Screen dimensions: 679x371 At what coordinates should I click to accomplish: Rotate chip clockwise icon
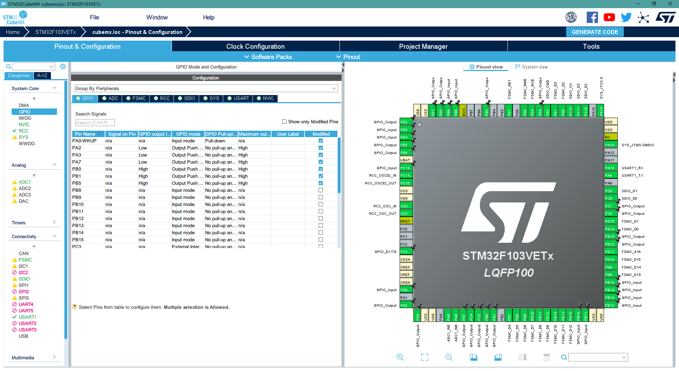pyautogui.click(x=474, y=357)
